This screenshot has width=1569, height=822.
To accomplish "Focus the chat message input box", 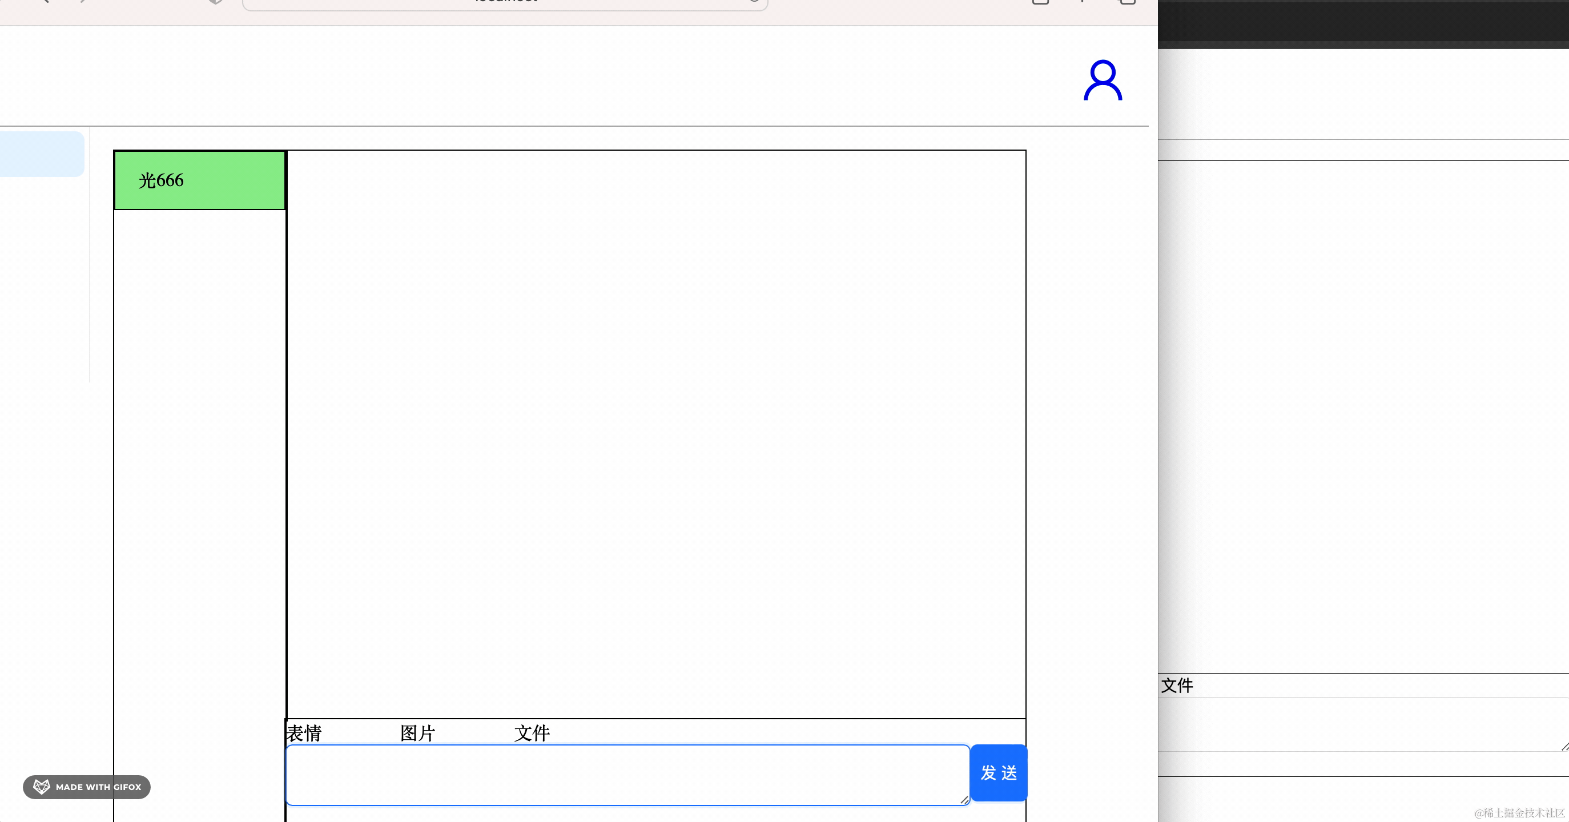I will [x=626, y=775].
